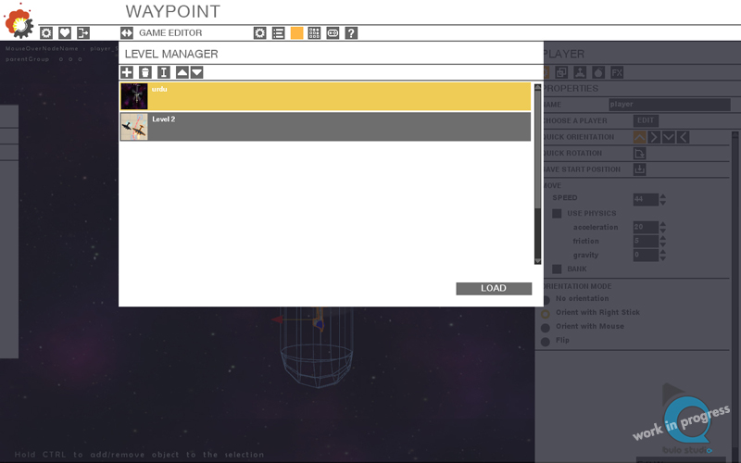
Task: Set quick orientation to right arrow
Action: (654, 137)
